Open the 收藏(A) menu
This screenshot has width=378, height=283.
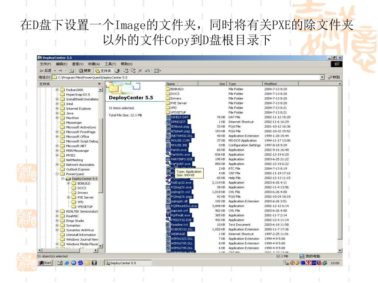[94, 64]
